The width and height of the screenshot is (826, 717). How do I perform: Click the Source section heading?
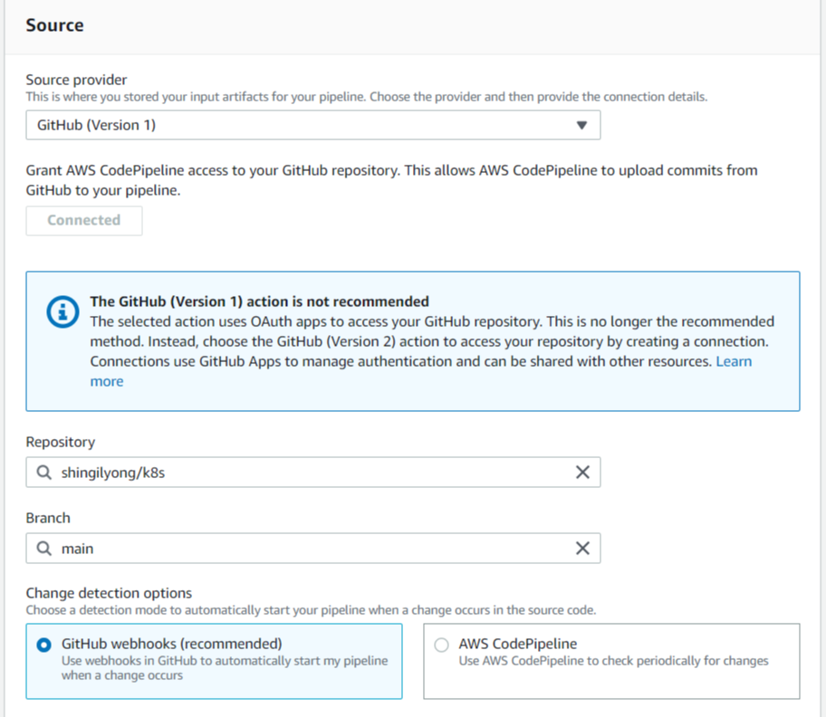(x=54, y=25)
